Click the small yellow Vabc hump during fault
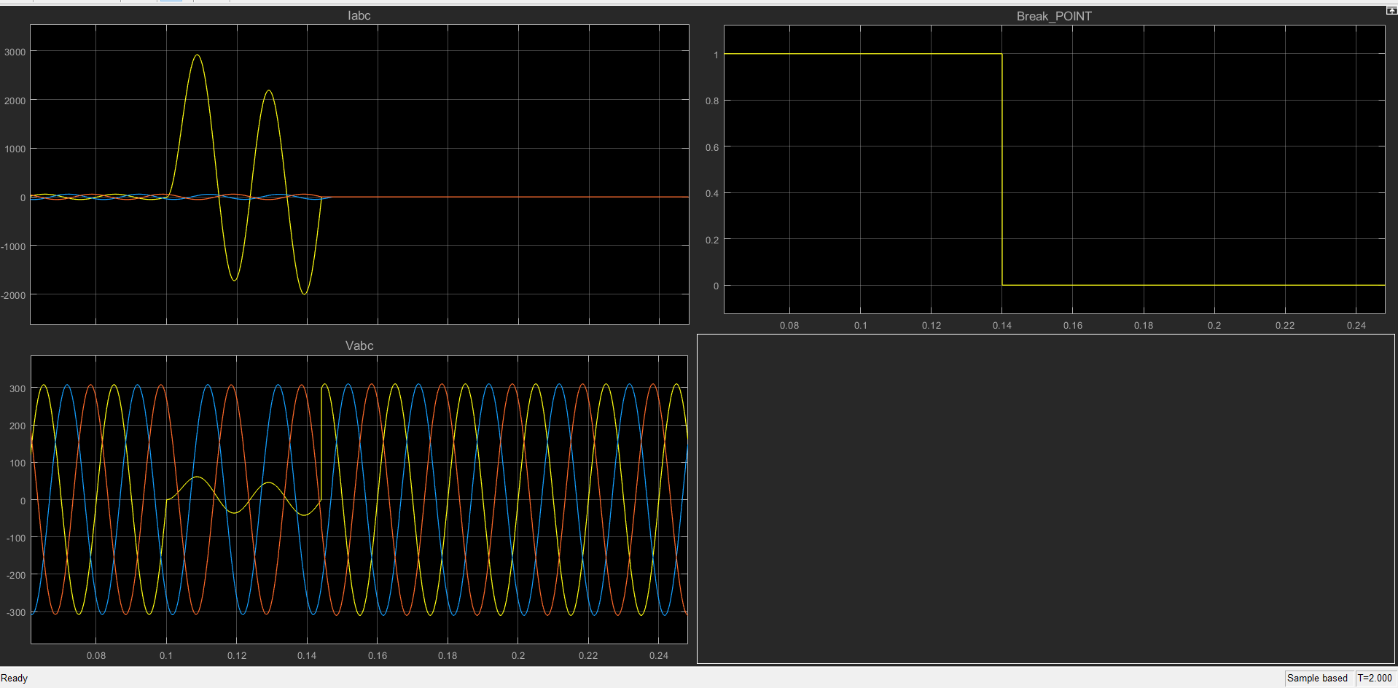Screen dimensions: 1398x688 tap(196, 477)
